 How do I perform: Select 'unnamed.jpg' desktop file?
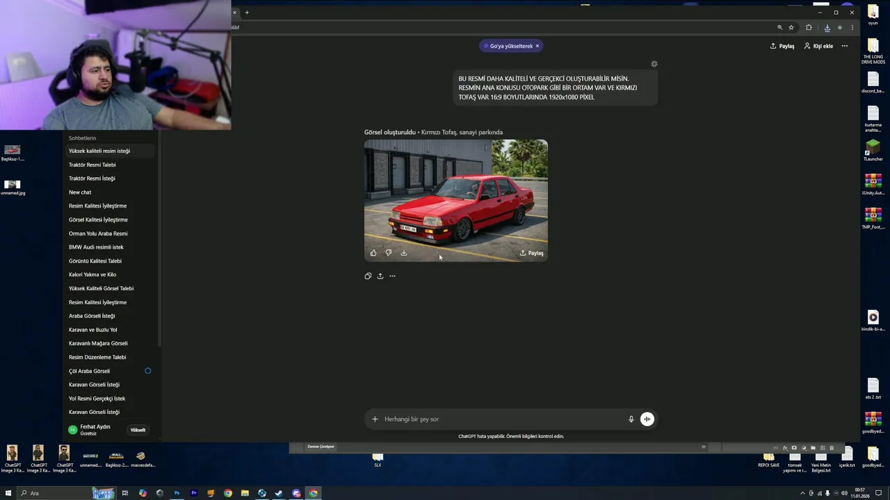13,187
